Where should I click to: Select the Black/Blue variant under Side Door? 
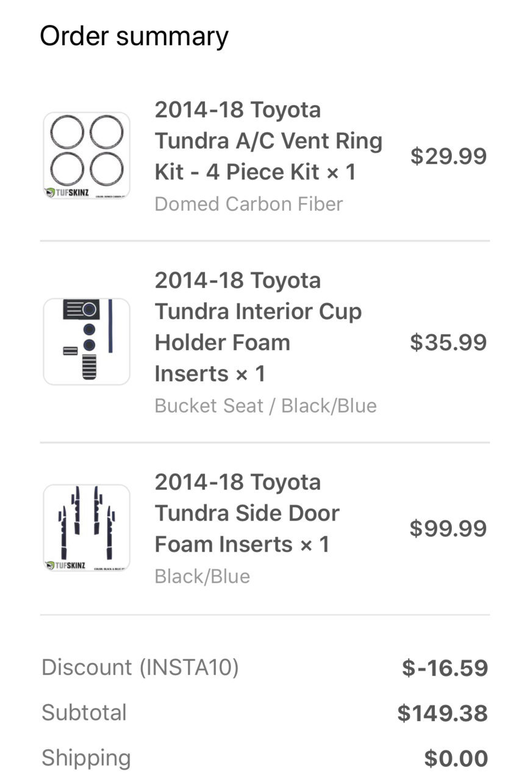coord(202,577)
